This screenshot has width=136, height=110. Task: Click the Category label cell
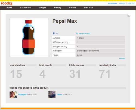pos(64,51)
